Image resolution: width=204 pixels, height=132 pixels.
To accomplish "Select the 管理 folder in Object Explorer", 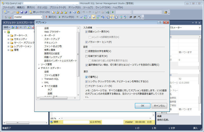I will [x=16, y=50].
